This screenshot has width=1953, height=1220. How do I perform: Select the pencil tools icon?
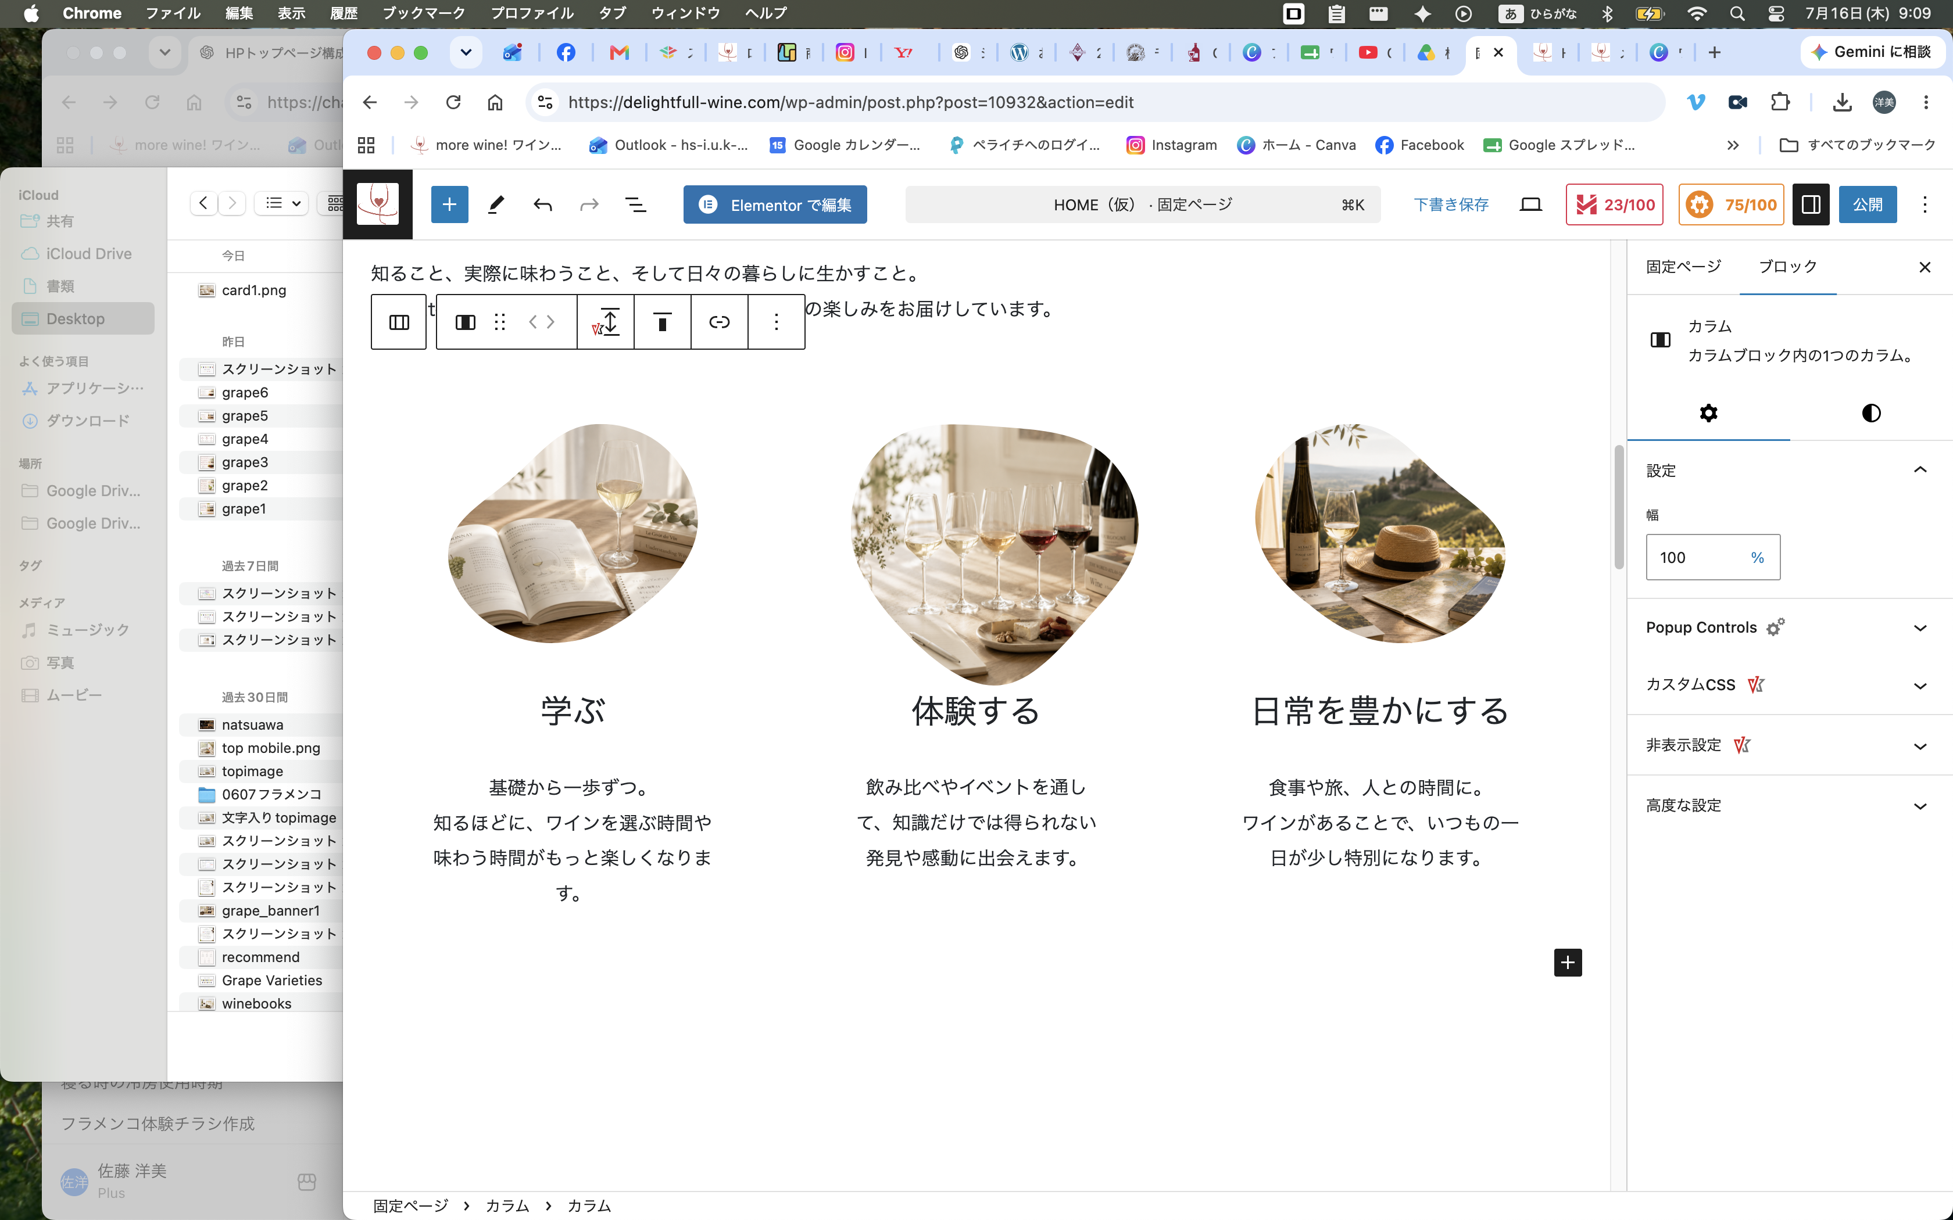pyautogui.click(x=496, y=205)
